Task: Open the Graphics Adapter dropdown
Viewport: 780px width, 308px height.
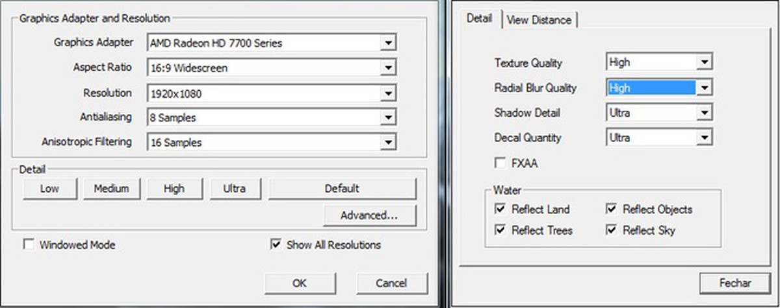Action: click(388, 43)
